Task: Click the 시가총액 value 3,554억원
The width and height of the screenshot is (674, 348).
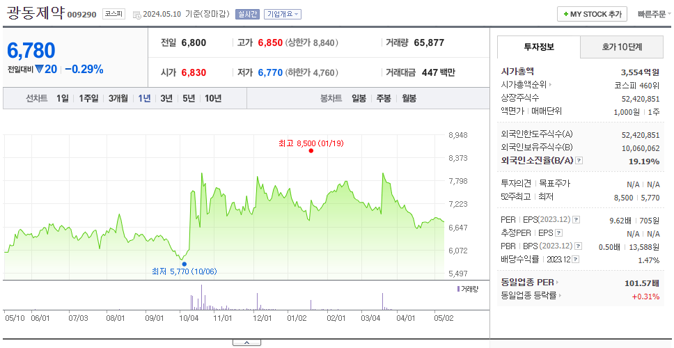Action: pos(640,72)
